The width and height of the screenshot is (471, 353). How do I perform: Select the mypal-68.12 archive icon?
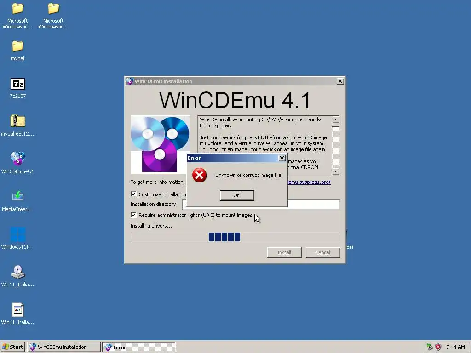(x=18, y=125)
